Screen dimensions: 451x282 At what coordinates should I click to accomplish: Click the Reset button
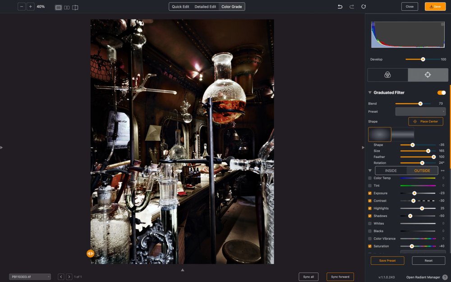coord(428,261)
